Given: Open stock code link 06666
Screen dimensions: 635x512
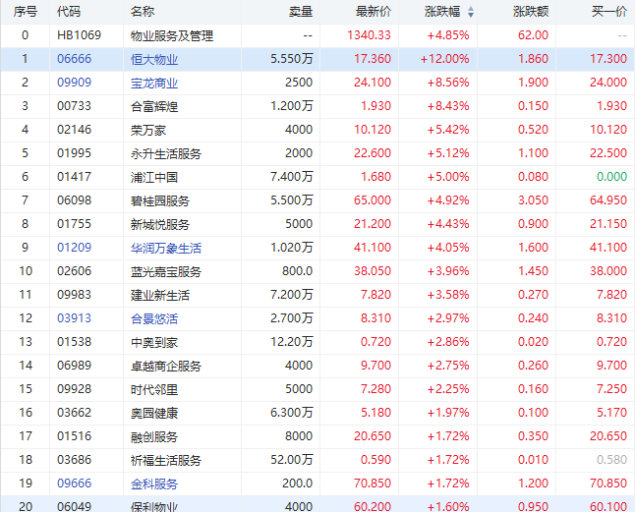Looking at the screenshot, I should (74, 59).
